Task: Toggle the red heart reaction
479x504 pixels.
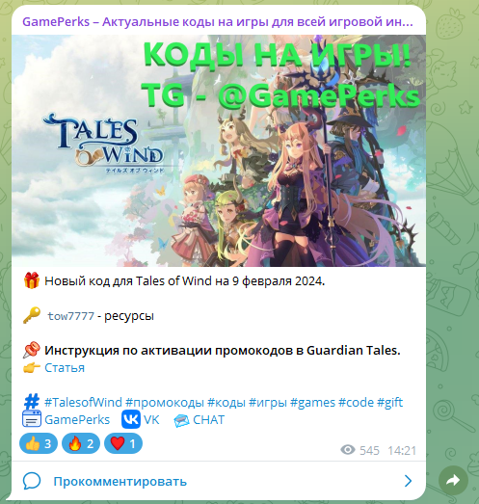Action: tap(123, 443)
